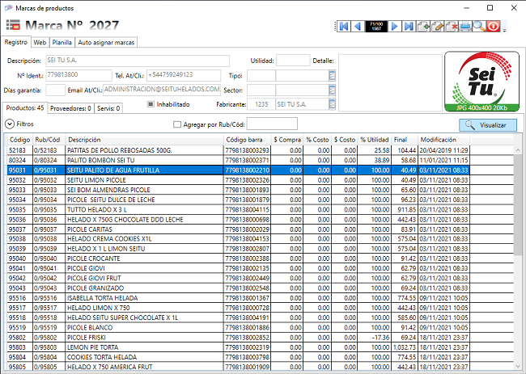Image resolution: width=526 pixels, height=374 pixels.
Task: Sort by the Código barra column header
Action: point(247,140)
